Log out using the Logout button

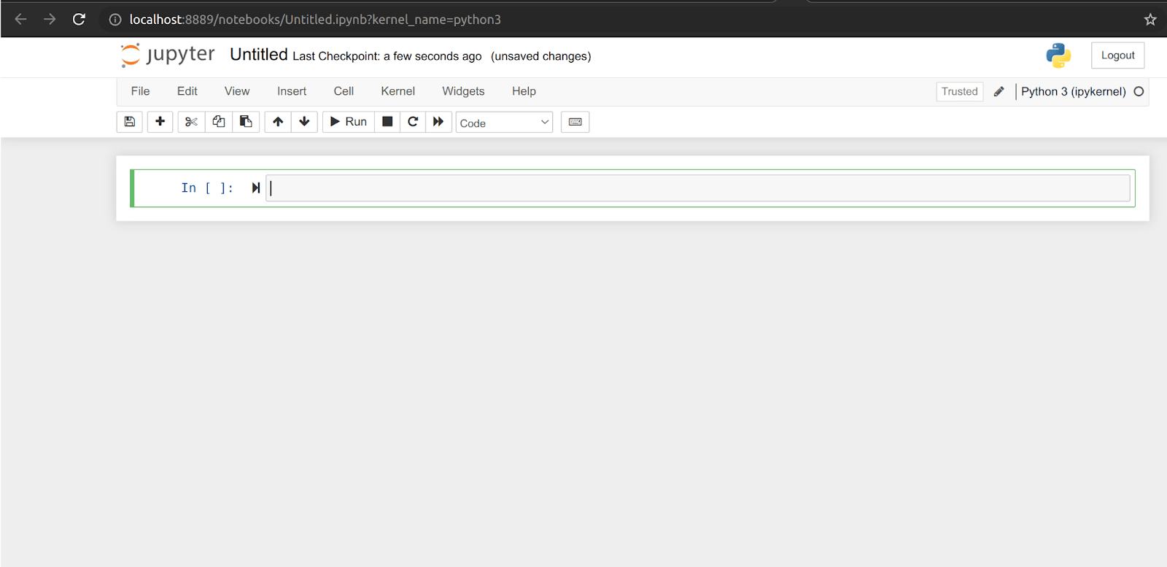[x=1118, y=55]
